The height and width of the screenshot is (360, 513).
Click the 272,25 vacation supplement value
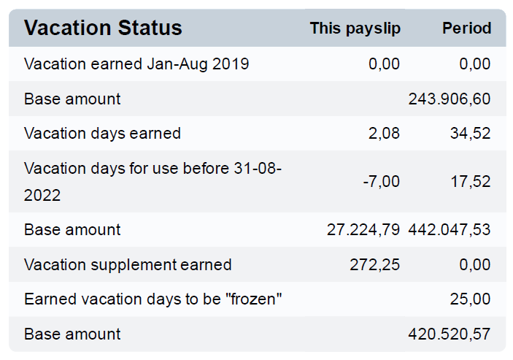(376, 264)
